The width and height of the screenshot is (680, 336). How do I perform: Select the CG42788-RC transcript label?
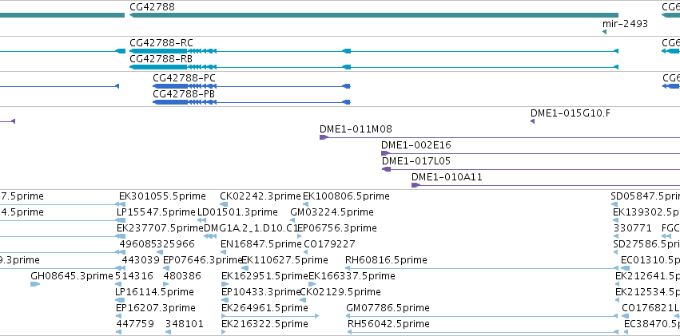point(161,43)
